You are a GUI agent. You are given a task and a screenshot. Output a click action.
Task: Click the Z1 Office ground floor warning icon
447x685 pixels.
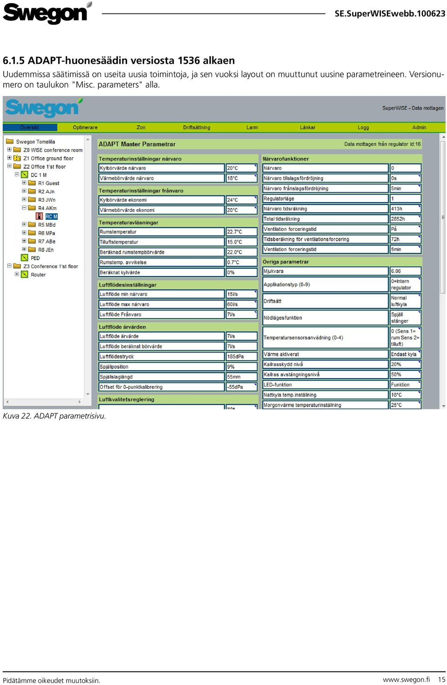pyautogui.click(x=17, y=158)
